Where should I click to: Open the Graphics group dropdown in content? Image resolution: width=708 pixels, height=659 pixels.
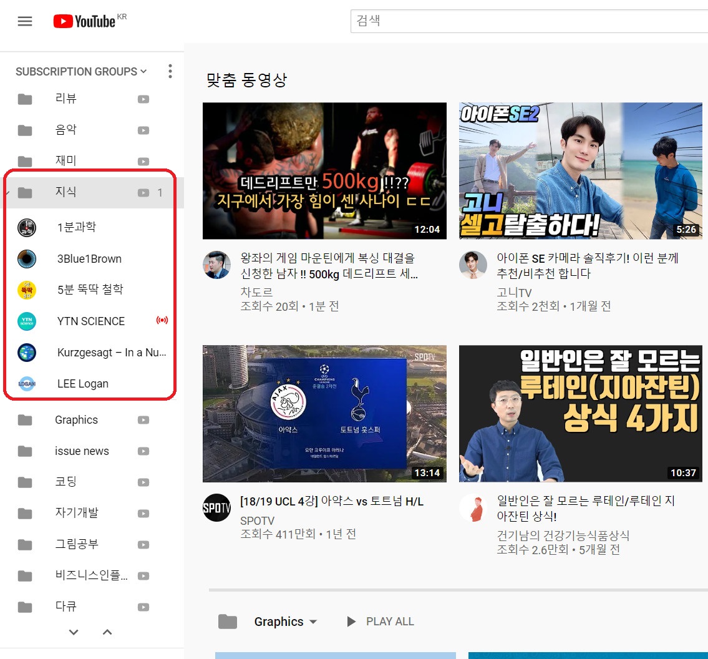click(285, 622)
